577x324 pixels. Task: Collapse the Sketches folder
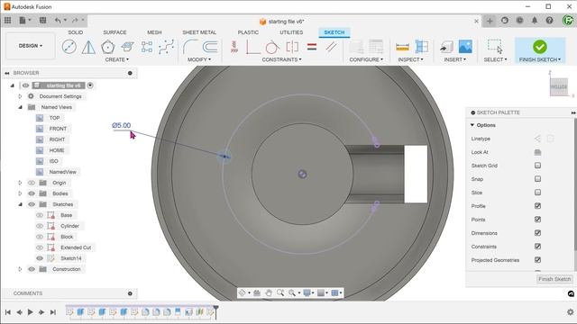(x=20, y=204)
